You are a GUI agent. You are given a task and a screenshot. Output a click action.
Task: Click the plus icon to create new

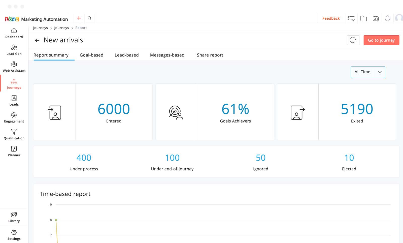pos(79,18)
